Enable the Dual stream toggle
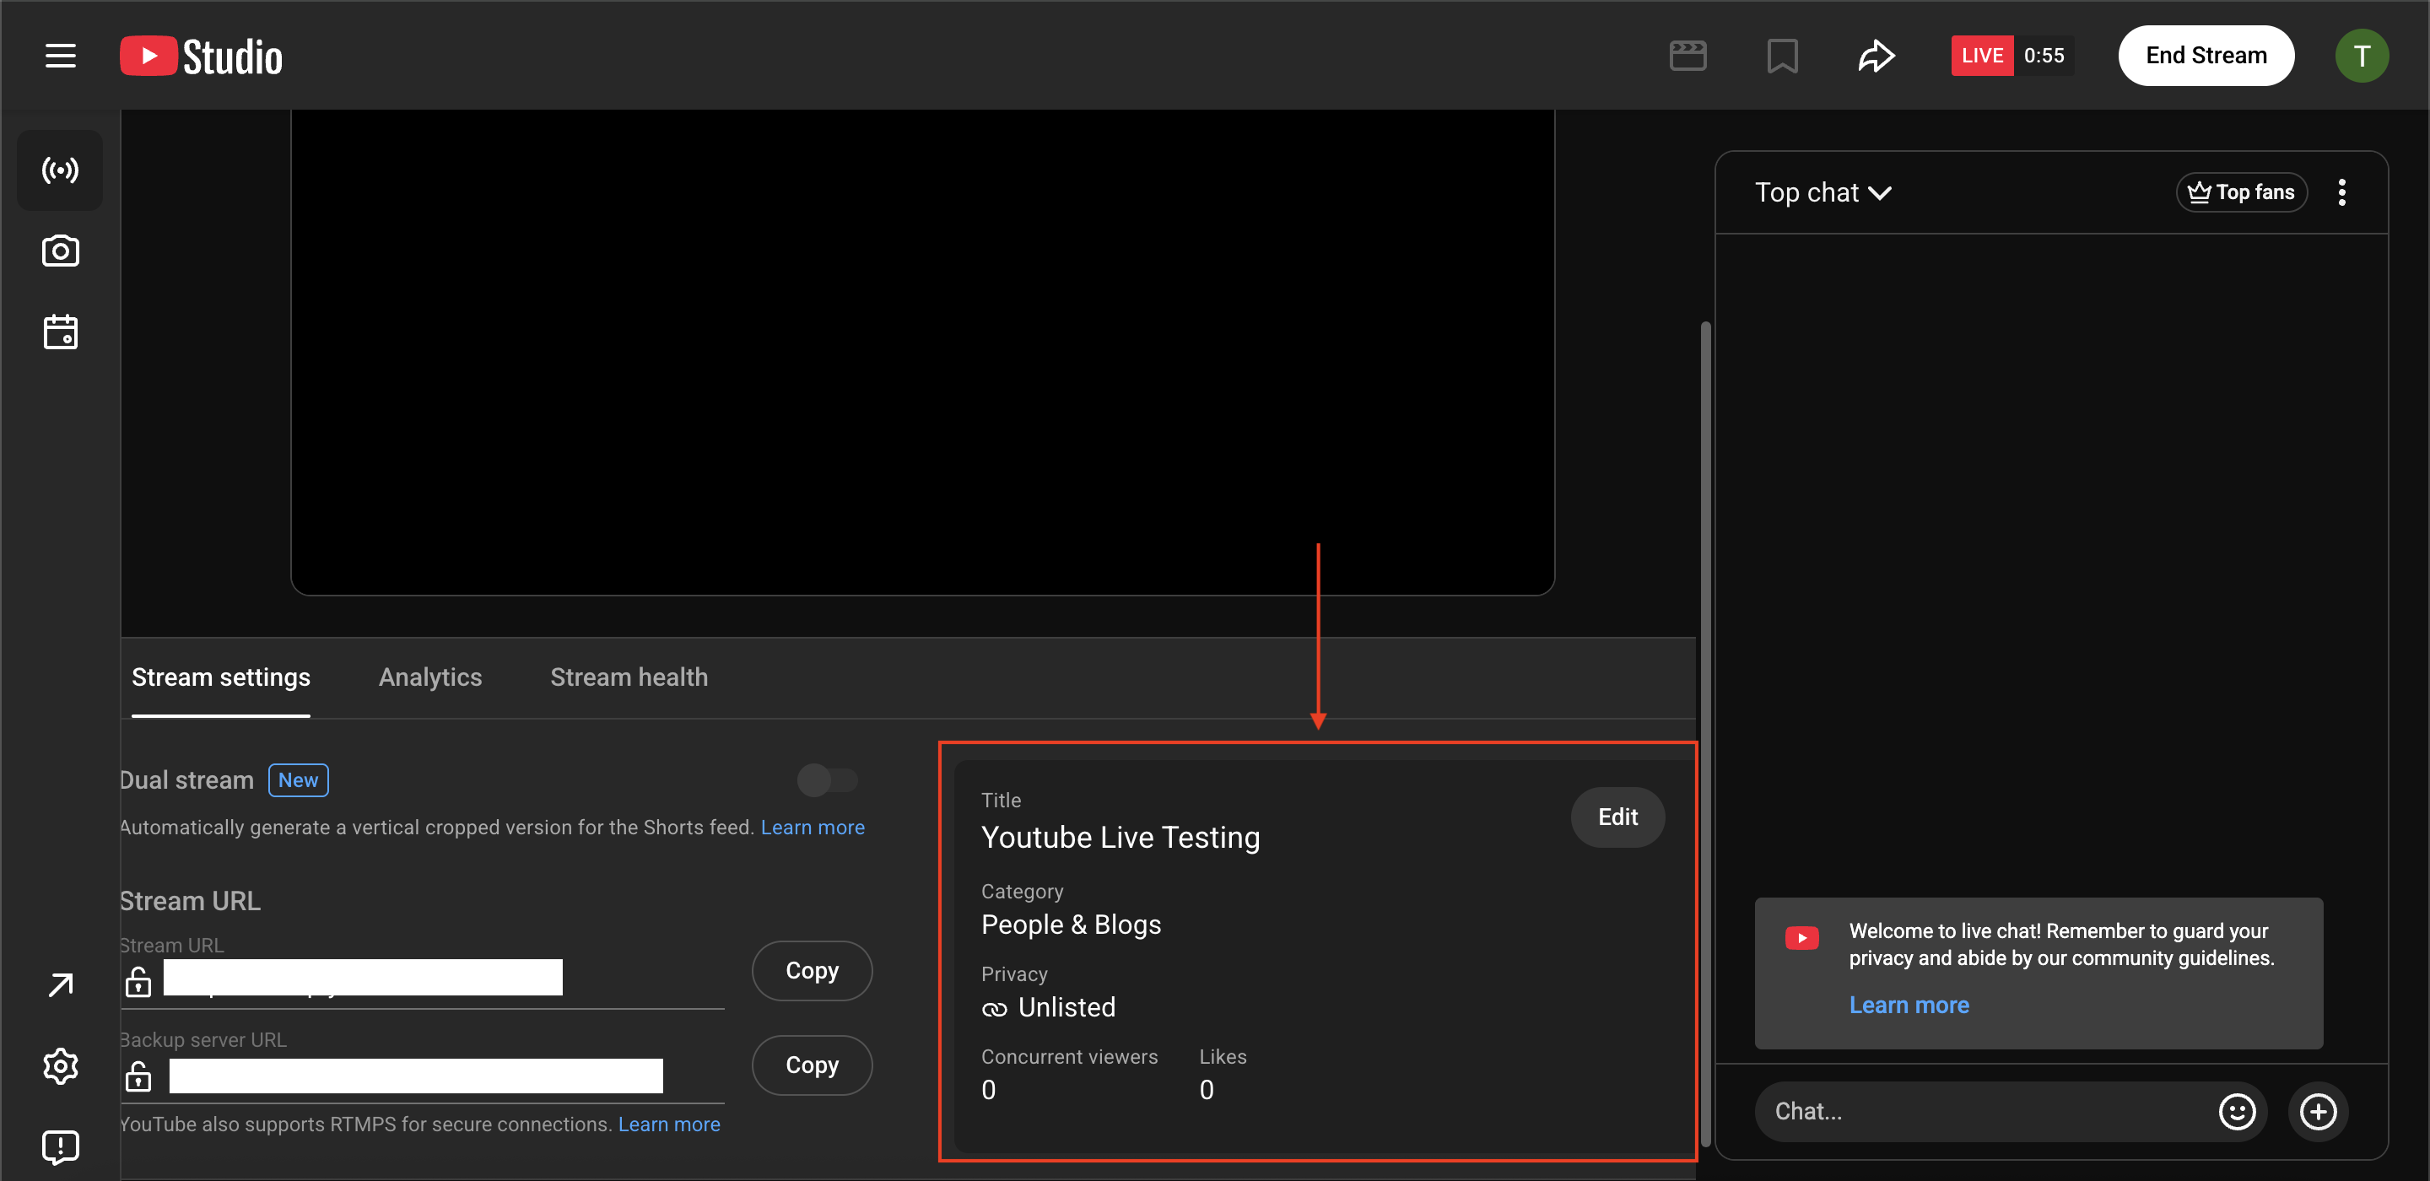Screen dimensions: 2430x1181 pos(826,780)
